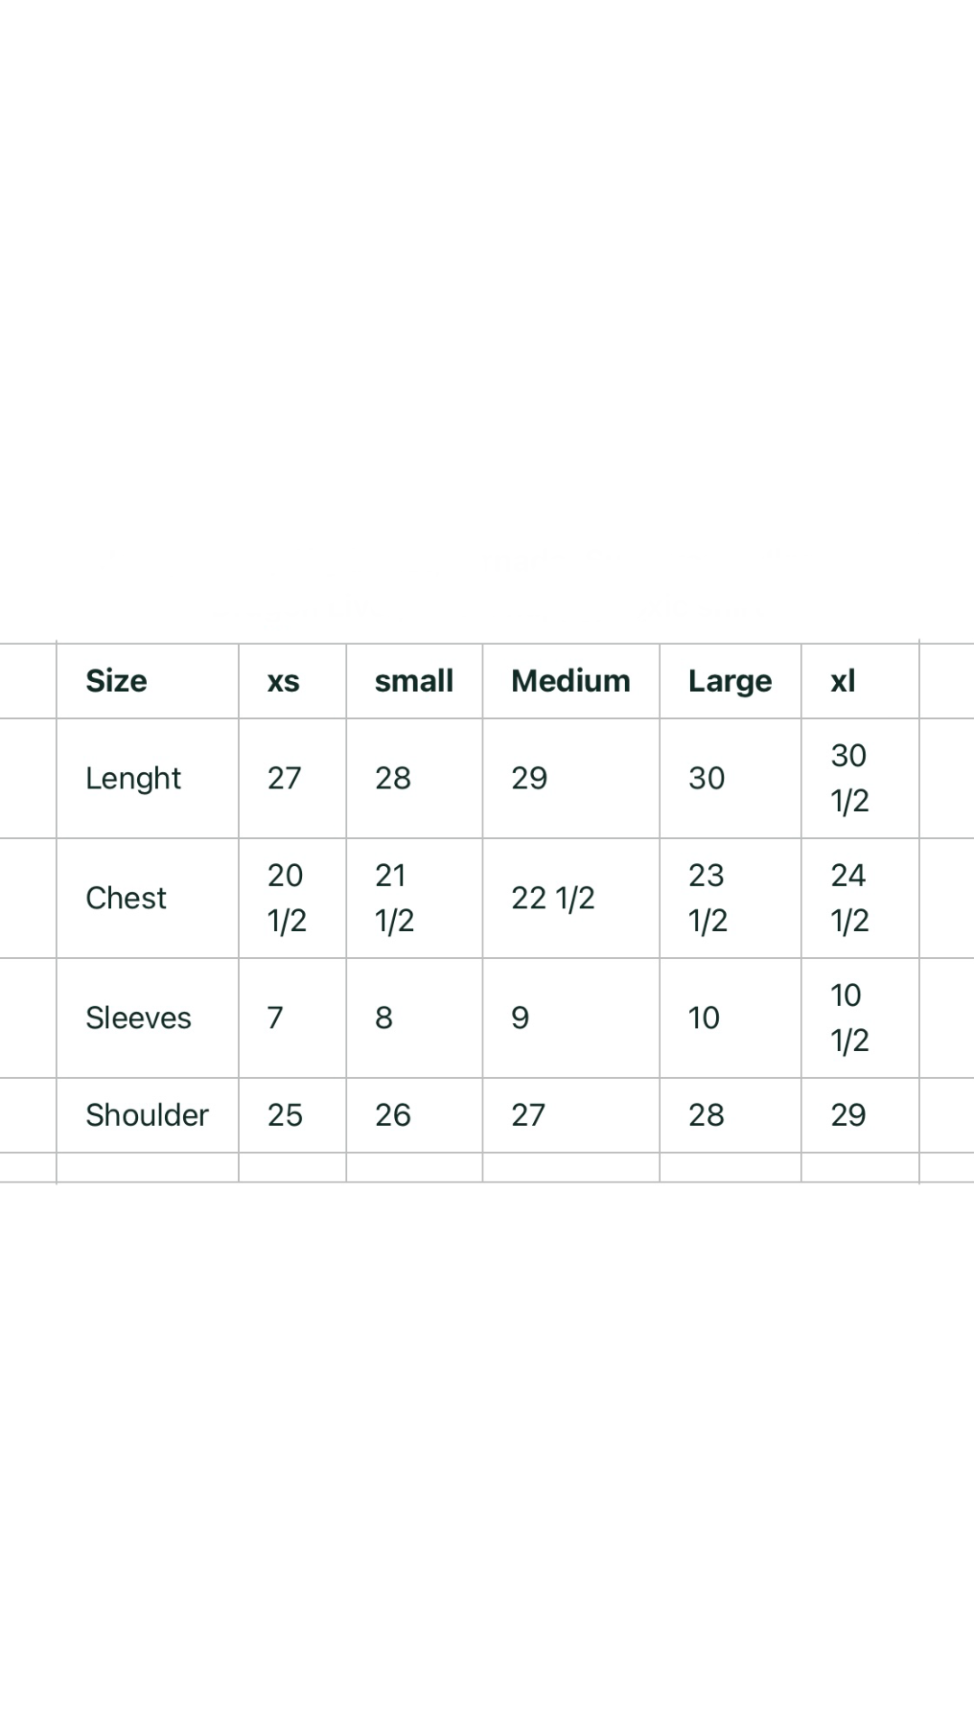This screenshot has width=974, height=1732.
Task: Click the xl Shoulder value 29
Action: point(849,1115)
